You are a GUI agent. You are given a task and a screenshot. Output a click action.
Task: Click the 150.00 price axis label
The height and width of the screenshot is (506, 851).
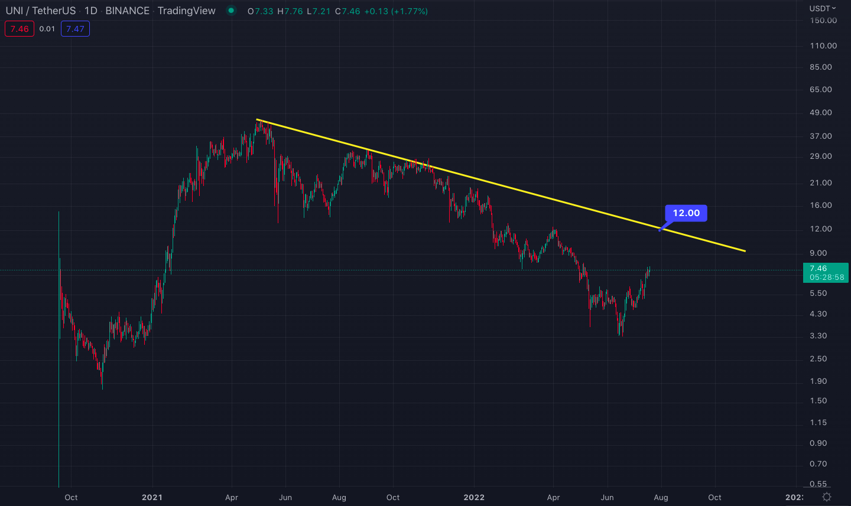click(823, 20)
